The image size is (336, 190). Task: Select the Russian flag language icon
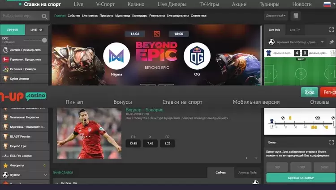click(x=327, y=4)
